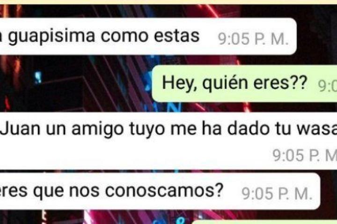
Task: Click the word 'guapisima' in the first message
Action: 51,37
